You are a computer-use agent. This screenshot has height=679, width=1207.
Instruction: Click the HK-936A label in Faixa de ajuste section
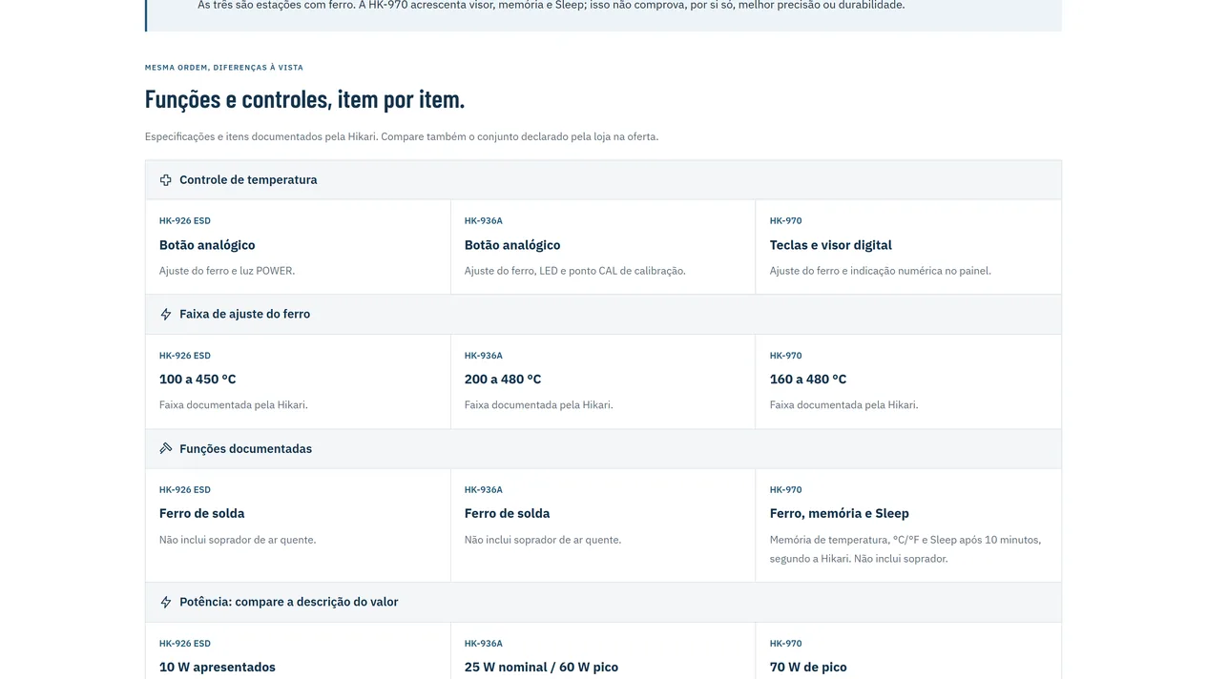484,356
